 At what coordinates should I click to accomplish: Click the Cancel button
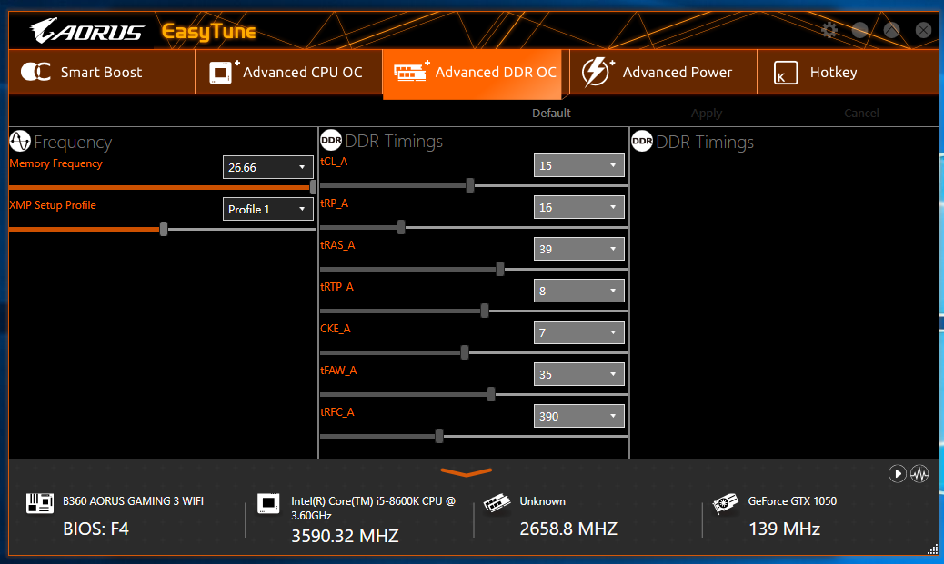click(861, 113)
